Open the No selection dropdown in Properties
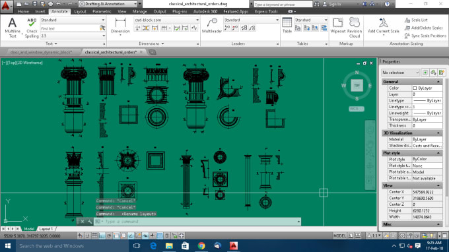 [401, 73]
